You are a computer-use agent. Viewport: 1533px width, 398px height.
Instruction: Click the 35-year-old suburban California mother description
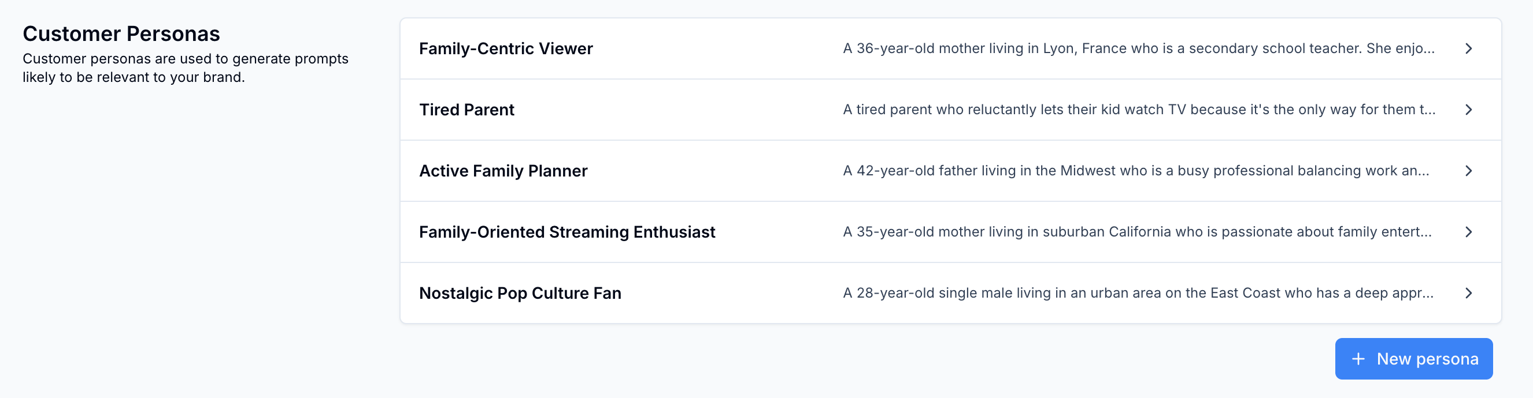click(x=1136, y=232)
